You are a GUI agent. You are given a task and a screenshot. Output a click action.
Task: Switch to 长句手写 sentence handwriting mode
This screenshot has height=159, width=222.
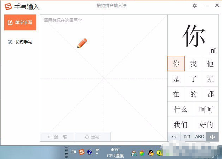coord(20,42)
